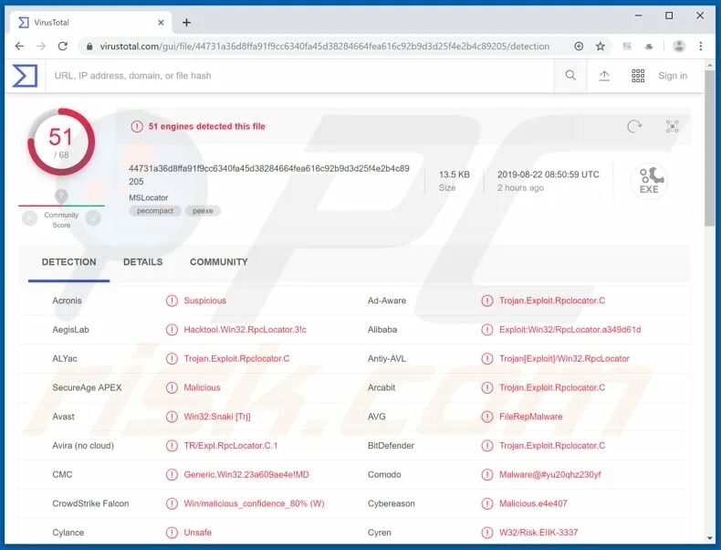
Task: Click the Ad-Aware alert icon
Action: pos(487,301)
